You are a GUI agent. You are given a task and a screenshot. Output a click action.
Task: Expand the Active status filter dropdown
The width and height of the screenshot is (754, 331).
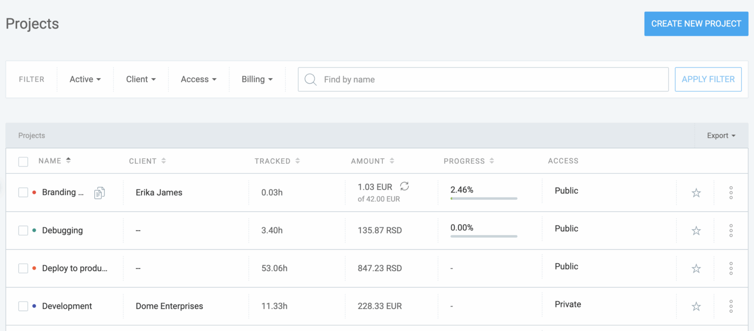[85, 80]
